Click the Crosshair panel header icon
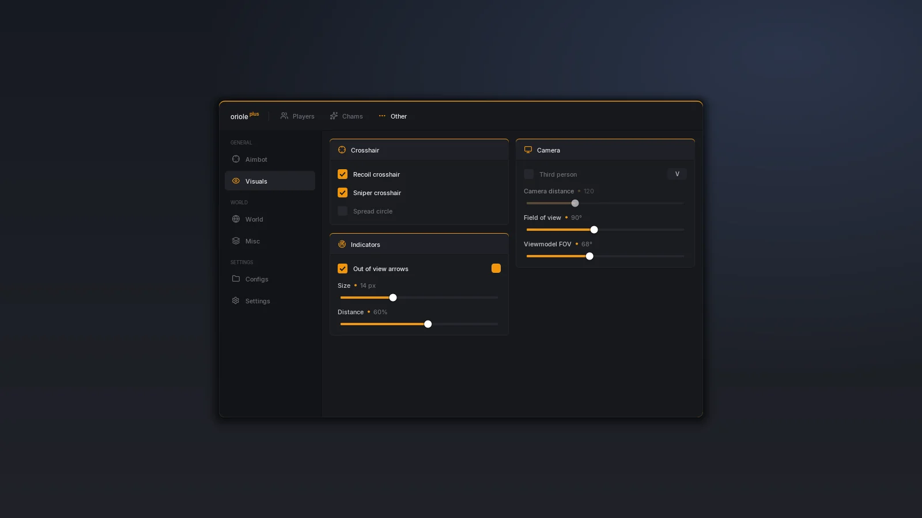The image size is (922, 518). tap(342, 150)
